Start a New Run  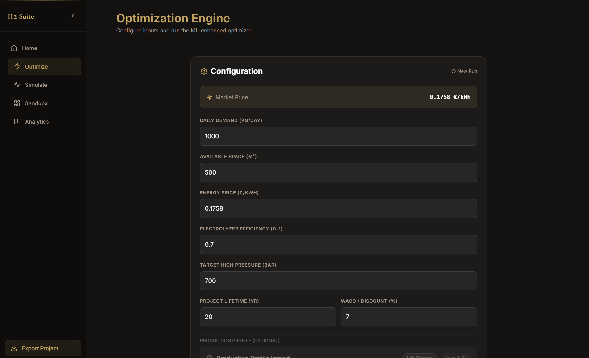(464, 71)
